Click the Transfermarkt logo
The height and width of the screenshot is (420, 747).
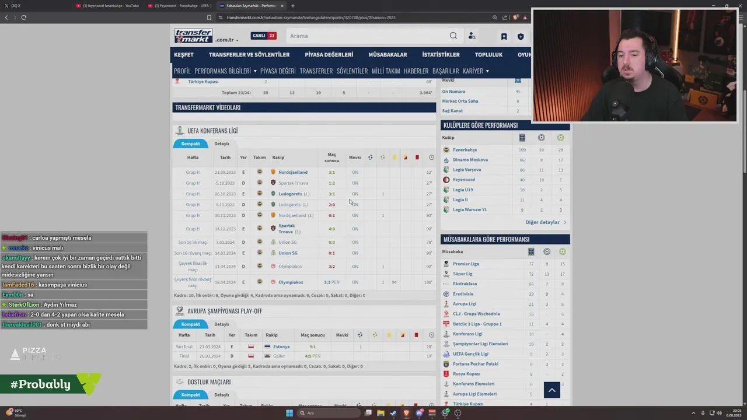(x=194, y=36)
